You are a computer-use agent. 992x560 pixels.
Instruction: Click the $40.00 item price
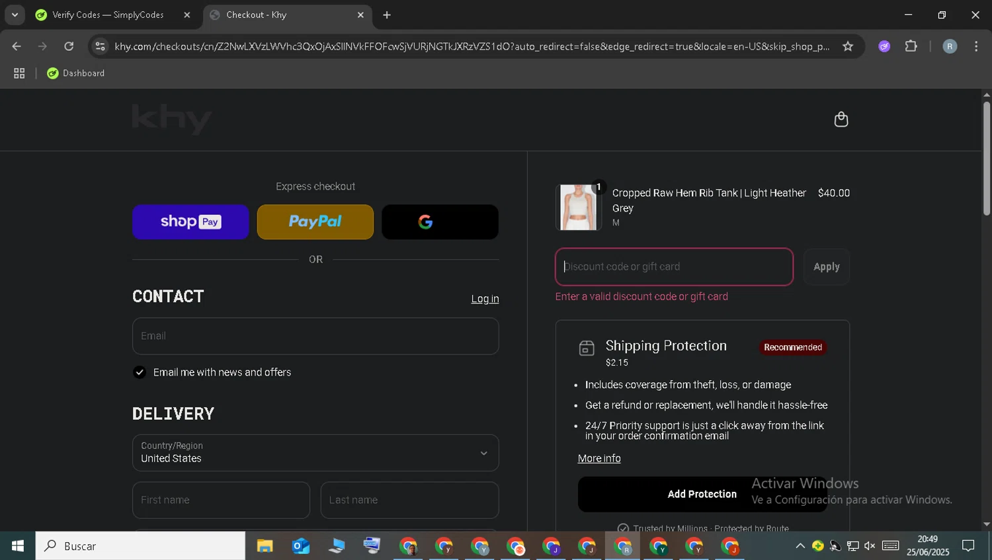tap(833, 193)
